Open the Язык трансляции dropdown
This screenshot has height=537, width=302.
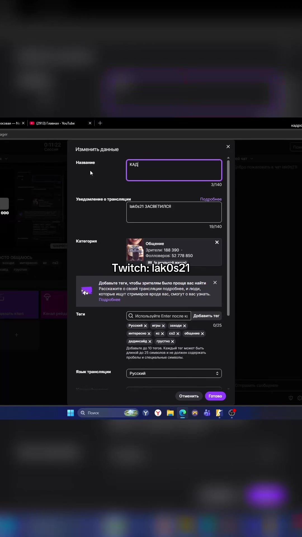pyautogui.click(x=174, y=373)
